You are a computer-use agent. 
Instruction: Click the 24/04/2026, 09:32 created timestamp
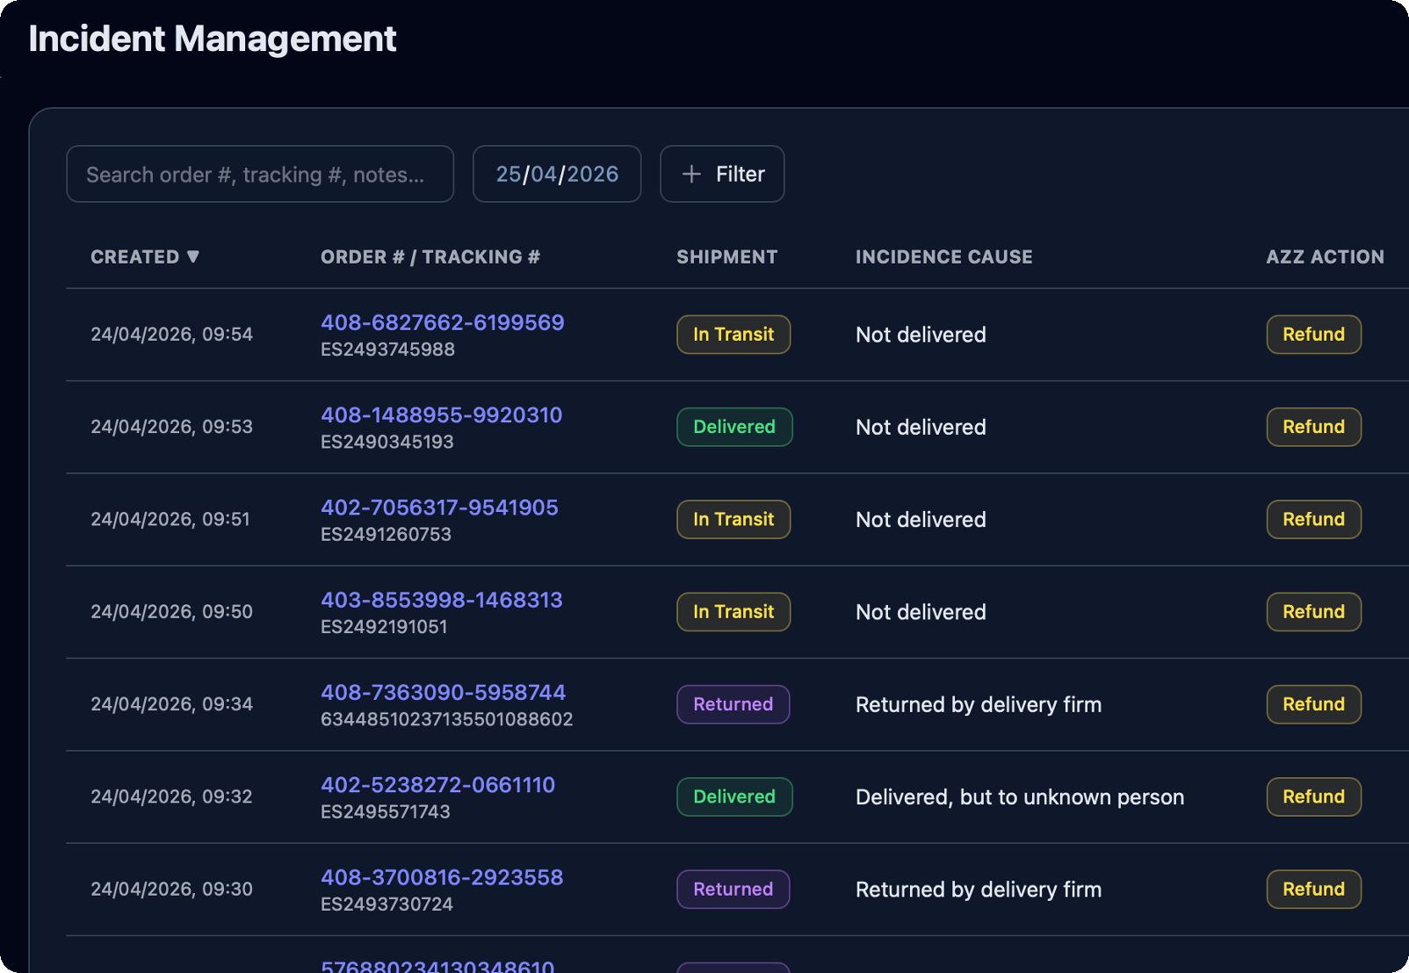171,796
